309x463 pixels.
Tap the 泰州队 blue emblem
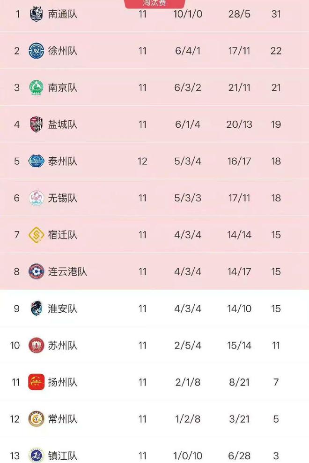tap(36, 161)
